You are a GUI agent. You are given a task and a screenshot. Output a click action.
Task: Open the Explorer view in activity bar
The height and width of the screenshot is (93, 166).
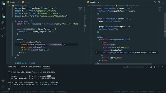3,3
